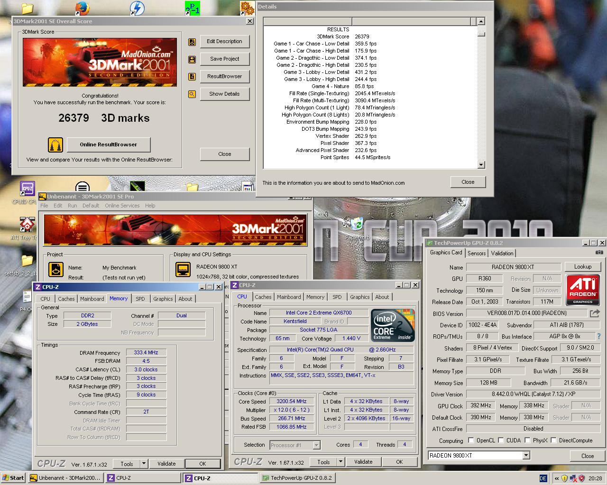
Task: Open the Firefox desktop shortcut
Action: click(x=83, y=9)
